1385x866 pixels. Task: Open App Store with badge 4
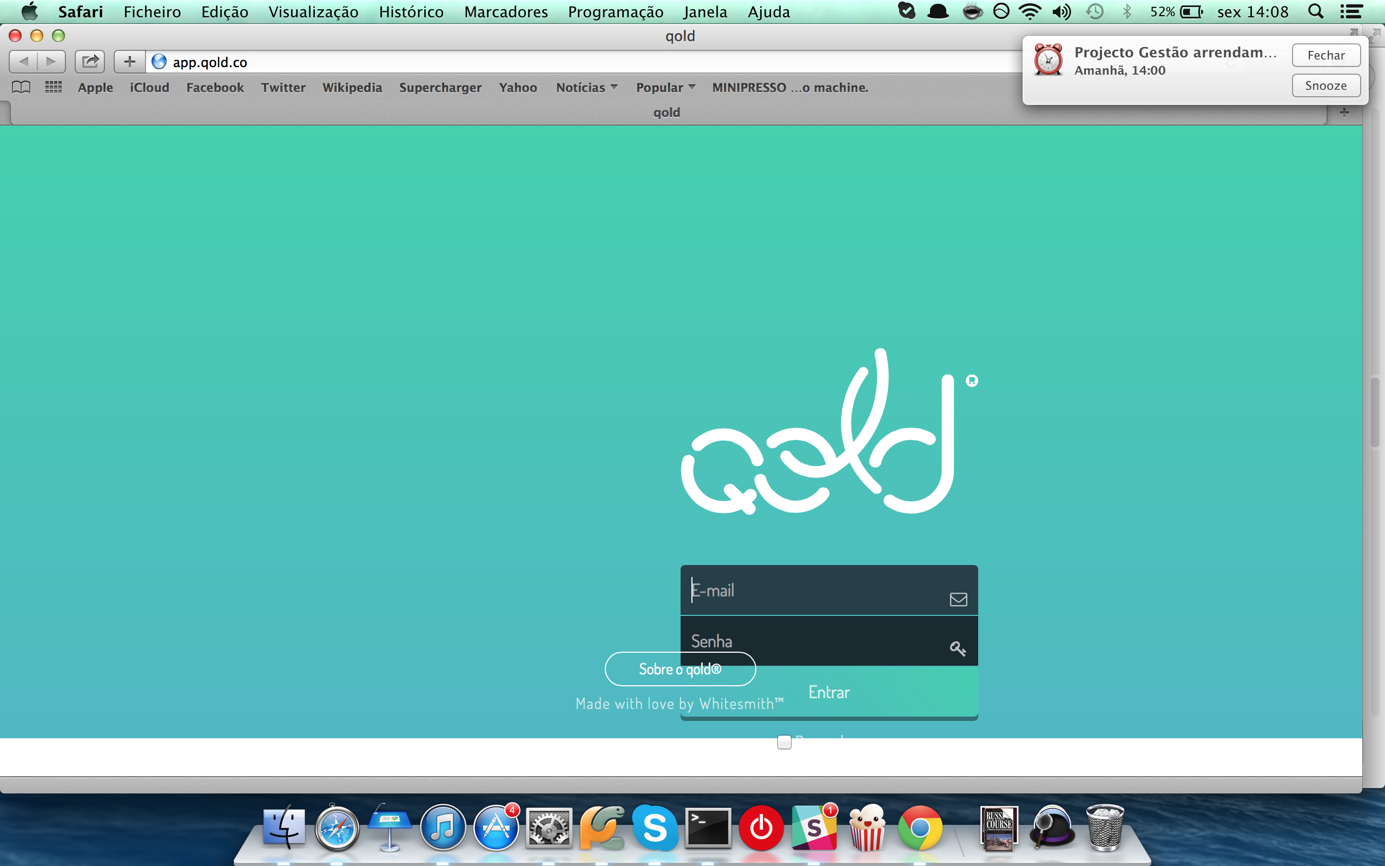pos(496,827)
